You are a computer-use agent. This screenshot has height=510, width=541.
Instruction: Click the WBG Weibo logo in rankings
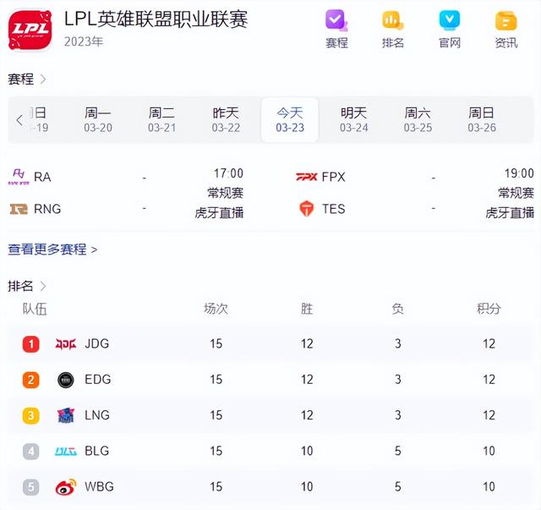(66, 486)
